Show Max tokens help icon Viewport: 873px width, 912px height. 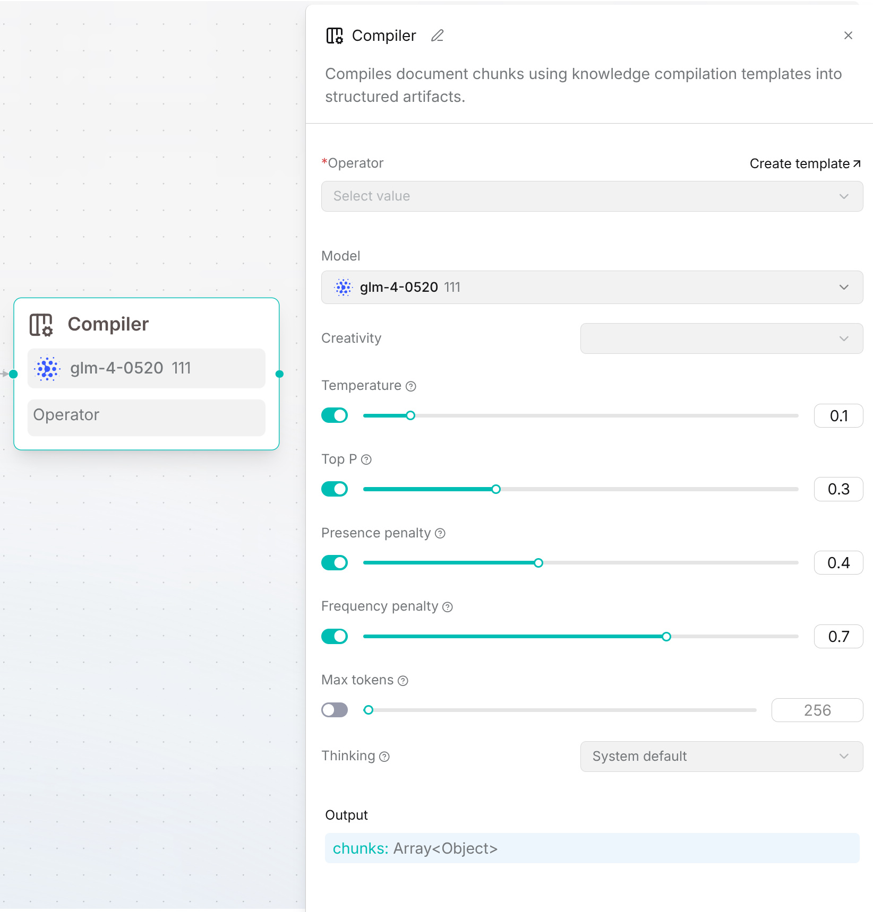tap(403, 681)
